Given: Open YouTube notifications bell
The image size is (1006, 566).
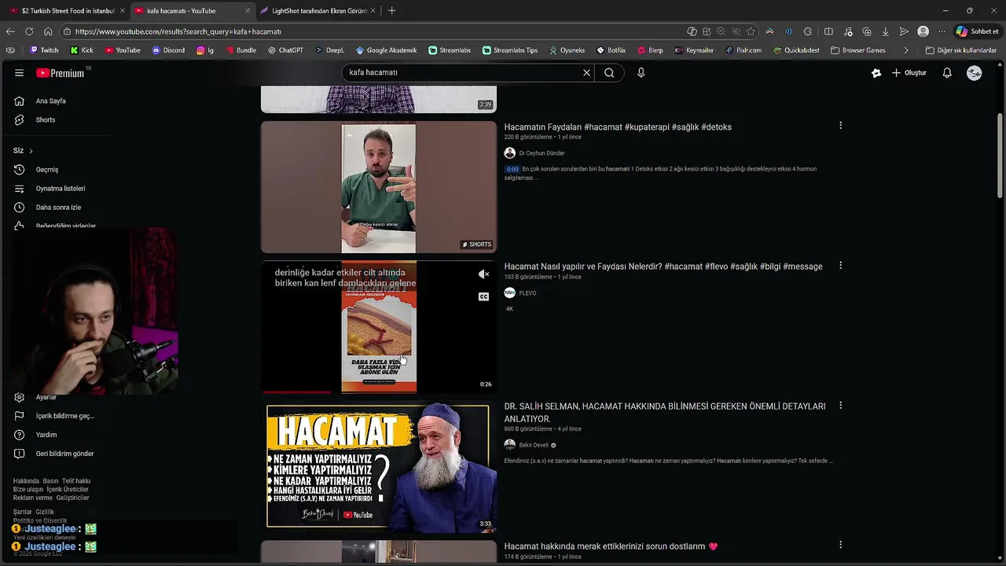Looking at the screenshot, I should [x=947, y=73].
